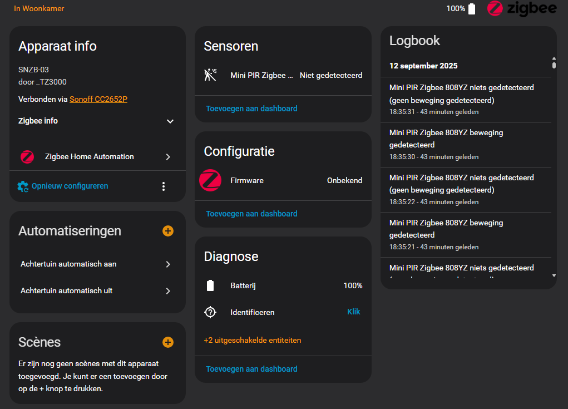Click the red Zigbee Home Automation icon

point(27,157)
